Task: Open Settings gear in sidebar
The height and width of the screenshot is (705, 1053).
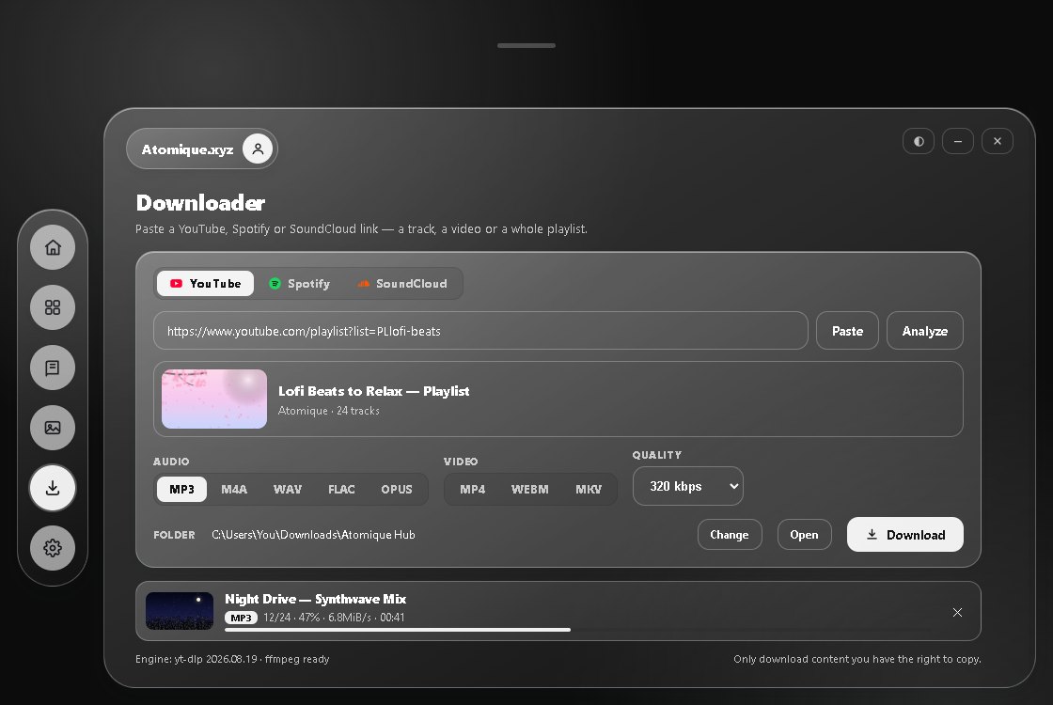Action: coord(53,548)
